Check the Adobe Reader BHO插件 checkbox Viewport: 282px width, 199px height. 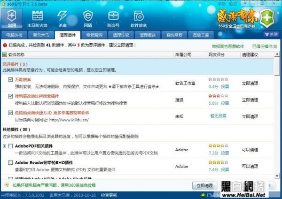[10, 162]
